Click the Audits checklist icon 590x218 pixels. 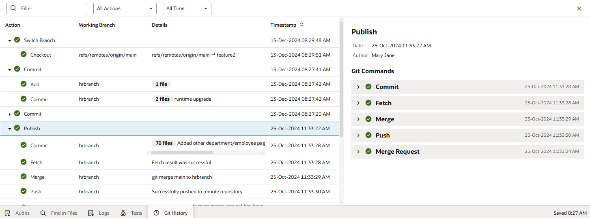(x=7, y=213)
